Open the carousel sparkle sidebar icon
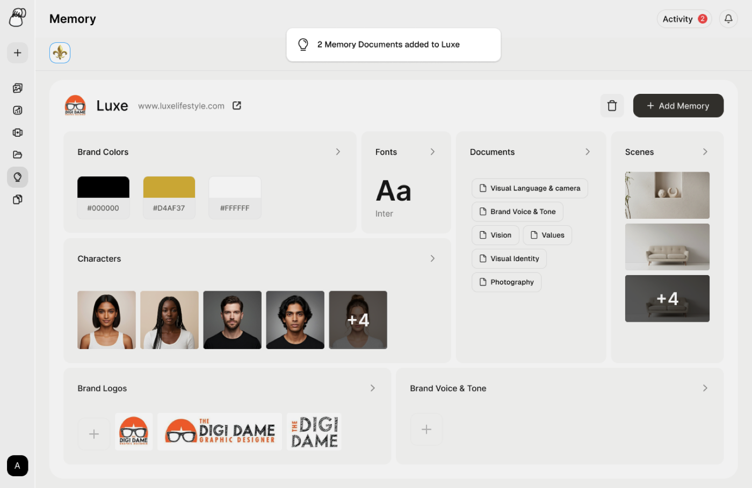 pyautogui.click(x=18, y=132)
